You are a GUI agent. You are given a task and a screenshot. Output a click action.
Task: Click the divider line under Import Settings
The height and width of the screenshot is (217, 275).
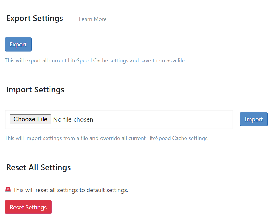(46, 95)
